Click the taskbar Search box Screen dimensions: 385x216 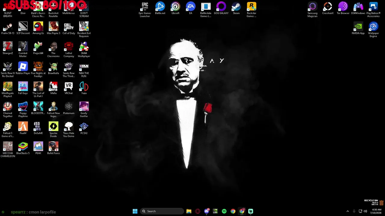click(162, 211)
